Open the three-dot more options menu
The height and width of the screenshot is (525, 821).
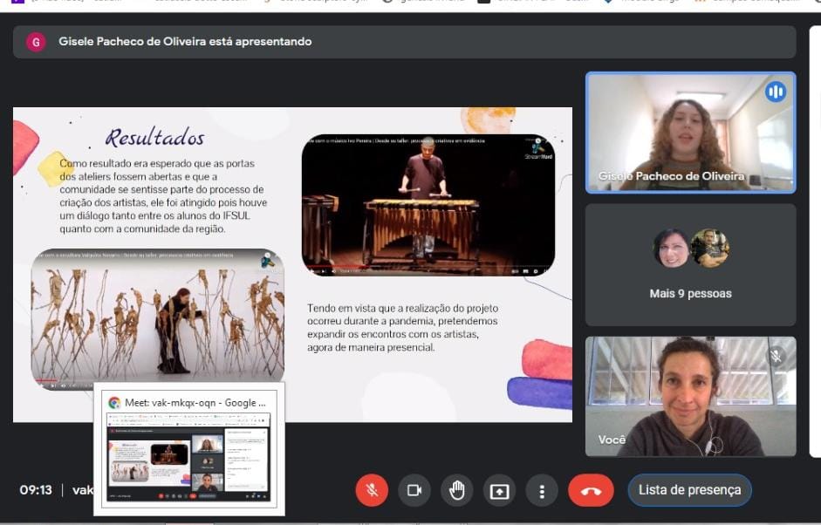(x=542, y=491)
